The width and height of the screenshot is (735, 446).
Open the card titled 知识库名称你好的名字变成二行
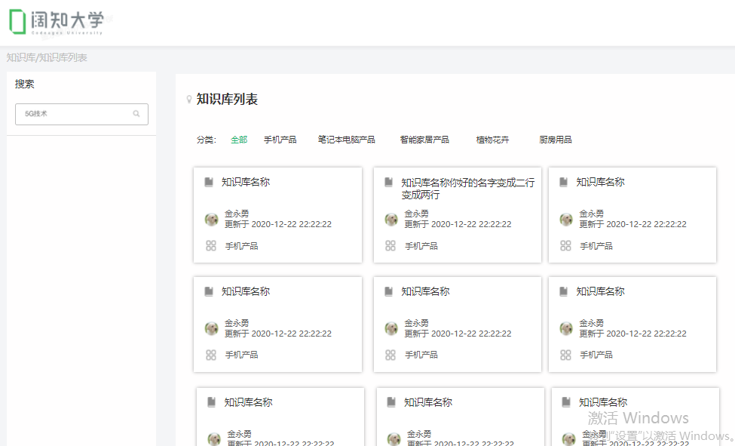(x=467, y=188)
